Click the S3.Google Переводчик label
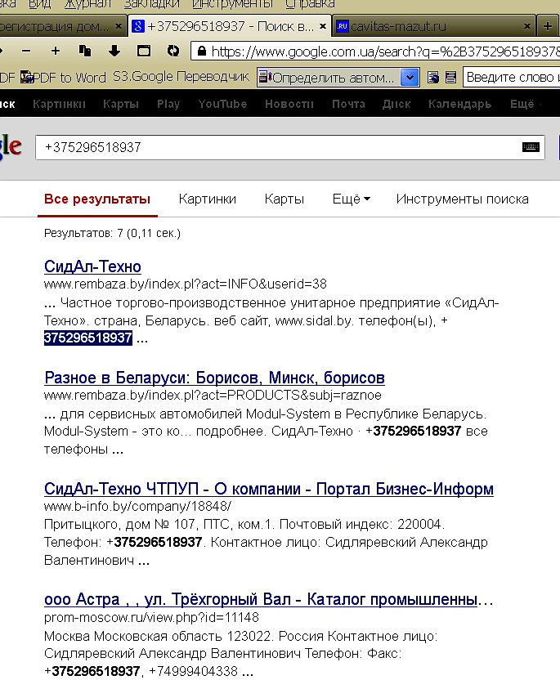The image size is (560, 698). pyautogui.click(x=181, y=77)
